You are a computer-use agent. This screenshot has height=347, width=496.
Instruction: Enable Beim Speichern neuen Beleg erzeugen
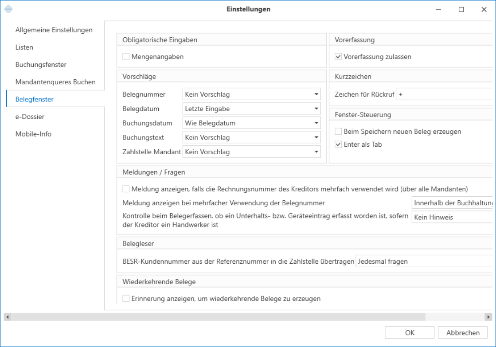point(338,131)
